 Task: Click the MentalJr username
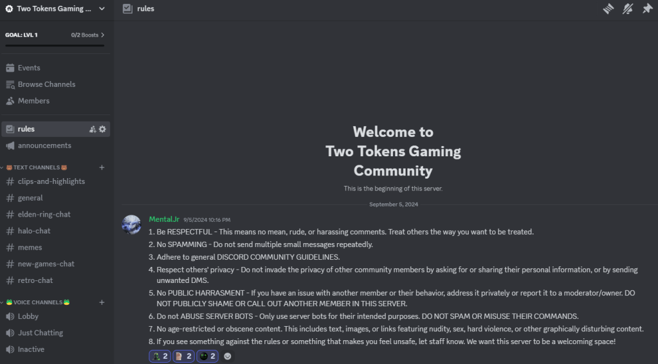pyautogui.click(x=164, y=219)
